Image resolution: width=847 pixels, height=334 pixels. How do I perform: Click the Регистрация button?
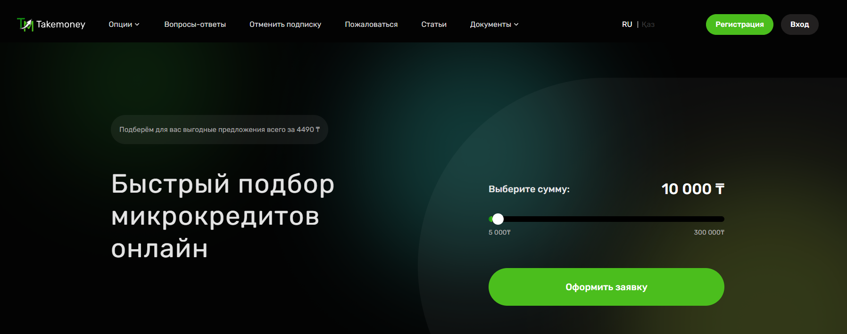739,24
